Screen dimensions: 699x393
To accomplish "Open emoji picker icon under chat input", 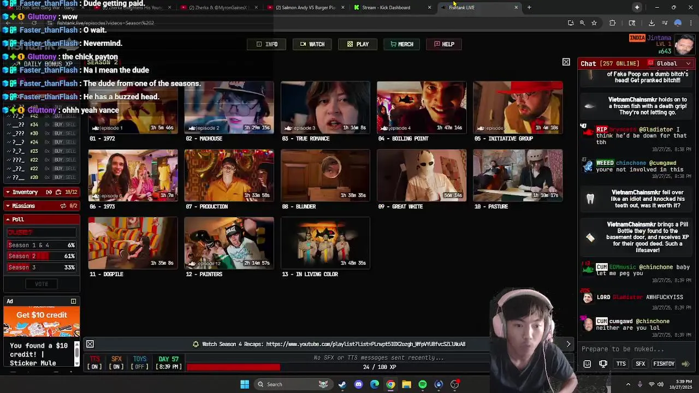I will click(x=587, y=364).
